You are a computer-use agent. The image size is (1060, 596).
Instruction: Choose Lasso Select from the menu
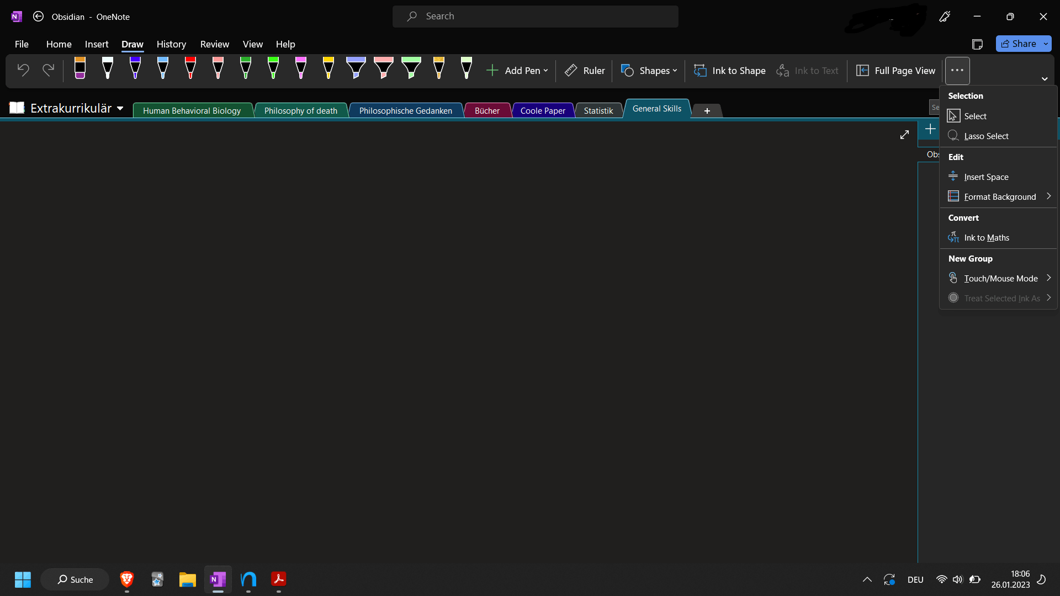(x=985, y=136)
